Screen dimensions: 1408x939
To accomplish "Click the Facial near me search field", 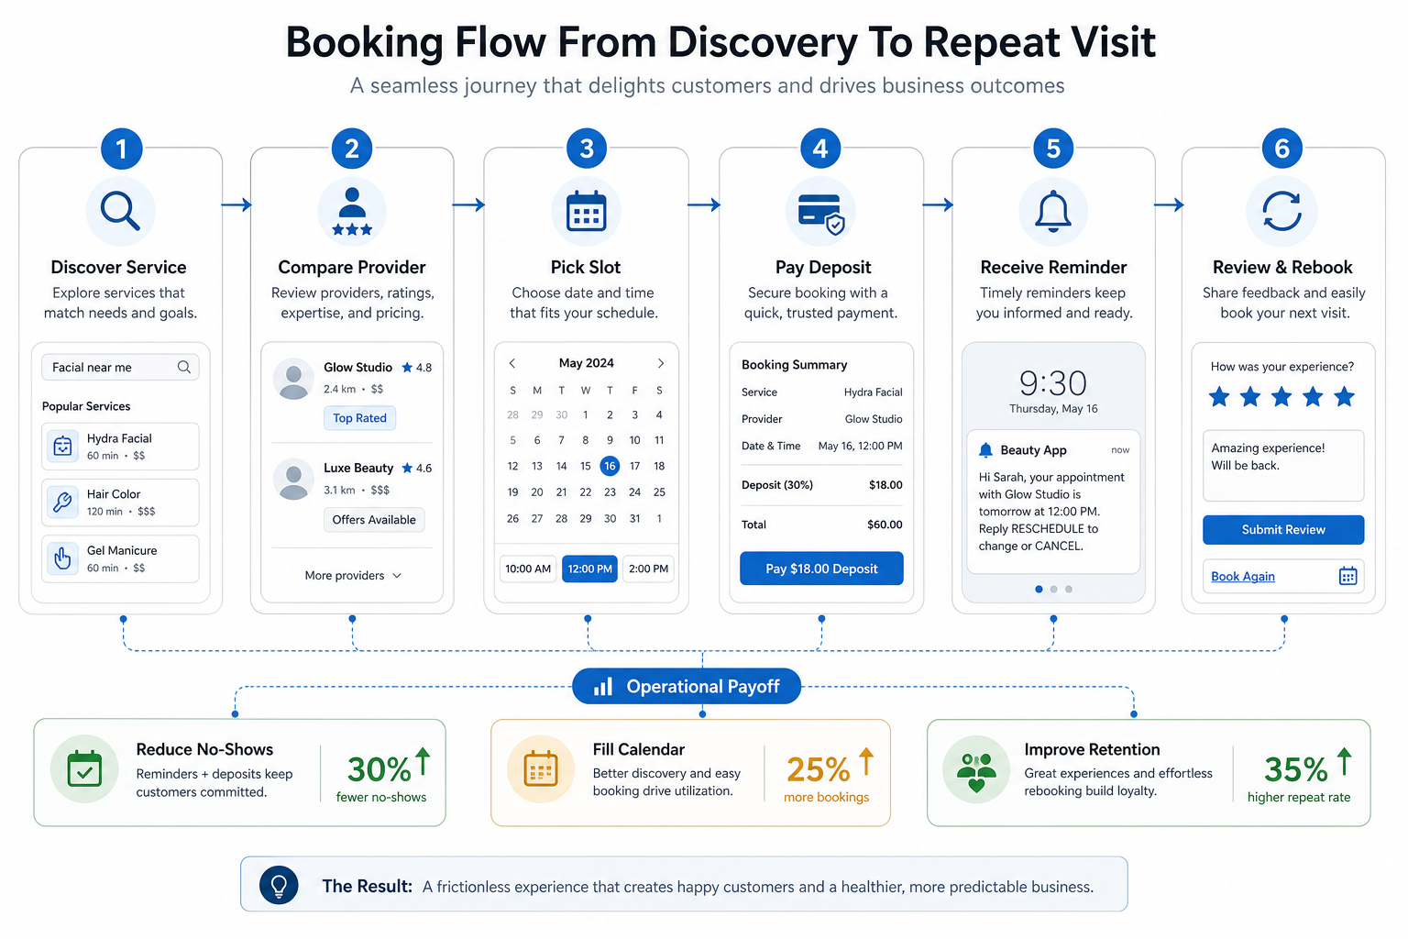I will coord(120,367).
